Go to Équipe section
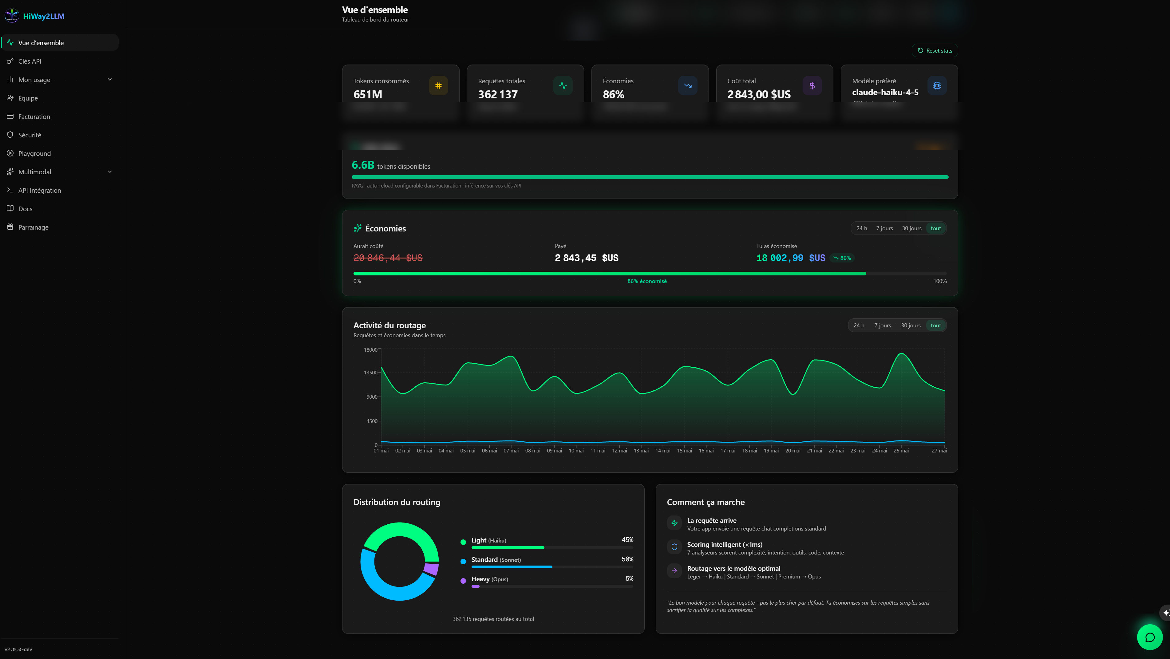 60,98
